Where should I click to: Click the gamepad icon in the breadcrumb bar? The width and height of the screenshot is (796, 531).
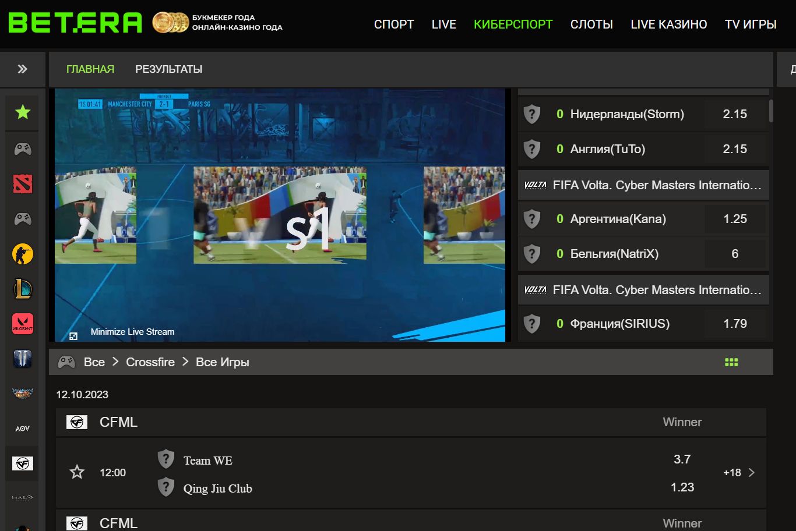[66, 362]
